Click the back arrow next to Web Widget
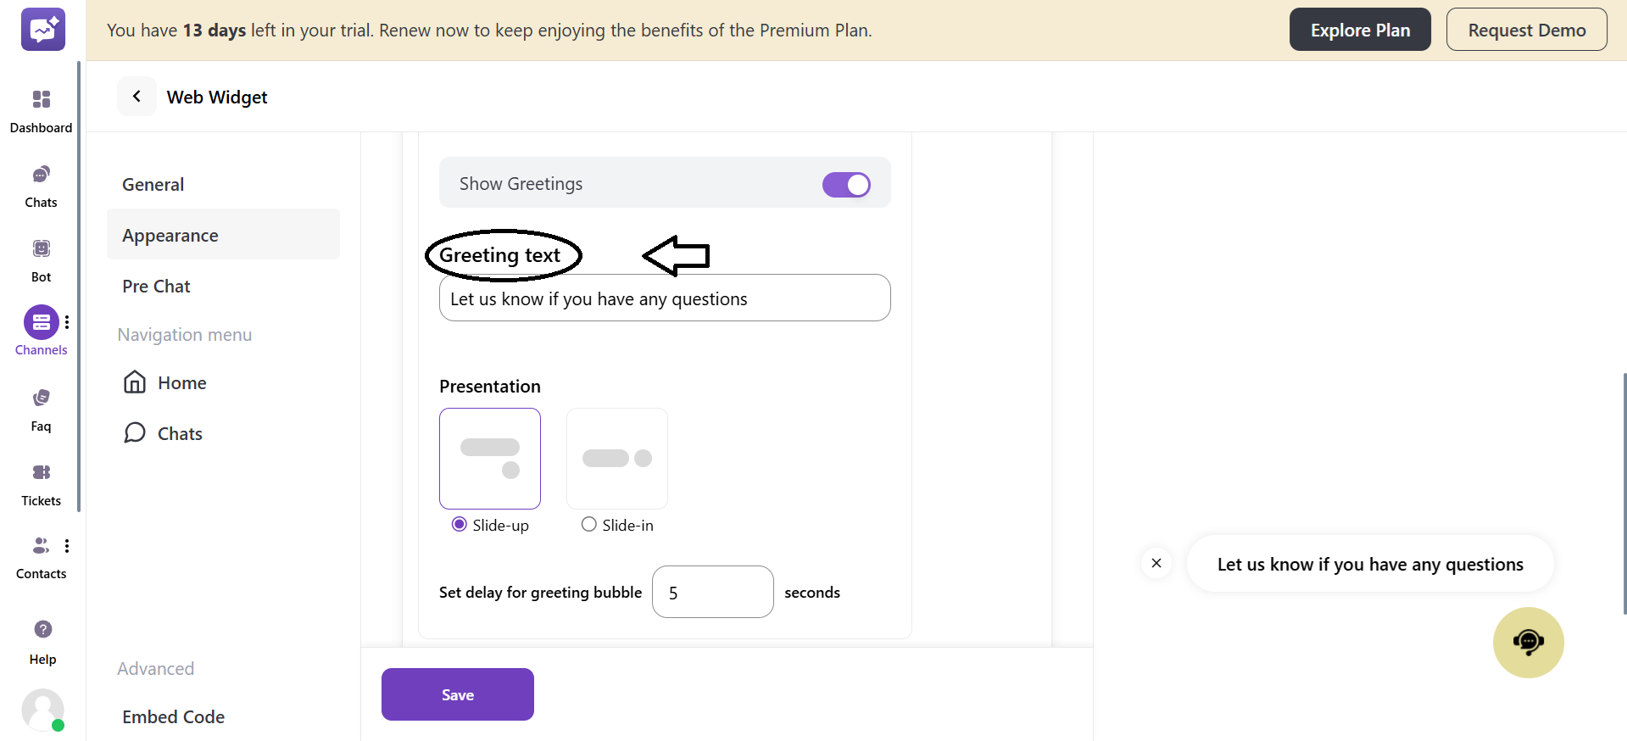Screen dimensions: 1627x741 137,97
